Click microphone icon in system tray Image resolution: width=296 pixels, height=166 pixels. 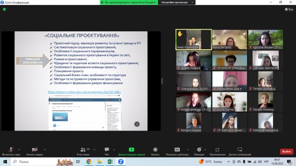click(x=244, y=162)
